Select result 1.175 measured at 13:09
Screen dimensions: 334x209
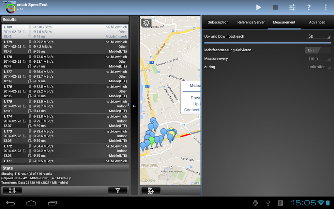pyautogui.click(x=65, y=106)
